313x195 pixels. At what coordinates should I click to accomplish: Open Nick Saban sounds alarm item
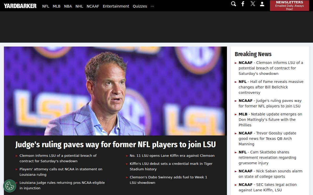coord(270,174)
